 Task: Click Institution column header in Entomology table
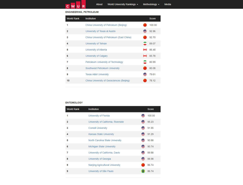click(94, 109)
